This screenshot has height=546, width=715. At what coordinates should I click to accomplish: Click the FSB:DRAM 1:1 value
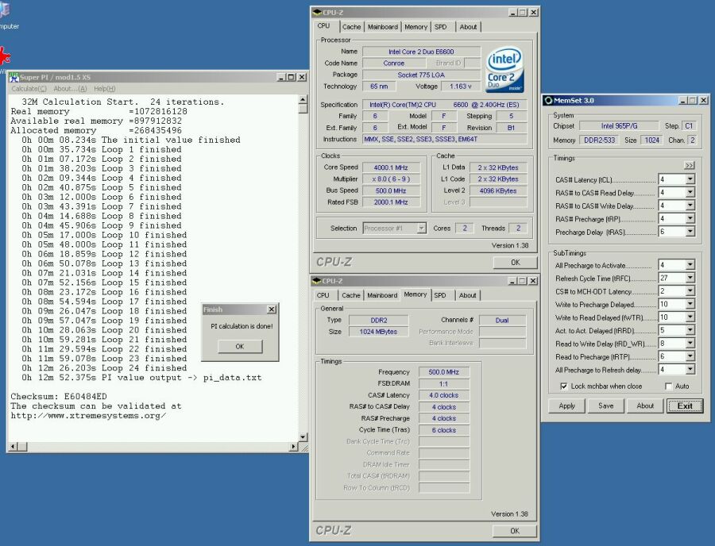point(443,384)
